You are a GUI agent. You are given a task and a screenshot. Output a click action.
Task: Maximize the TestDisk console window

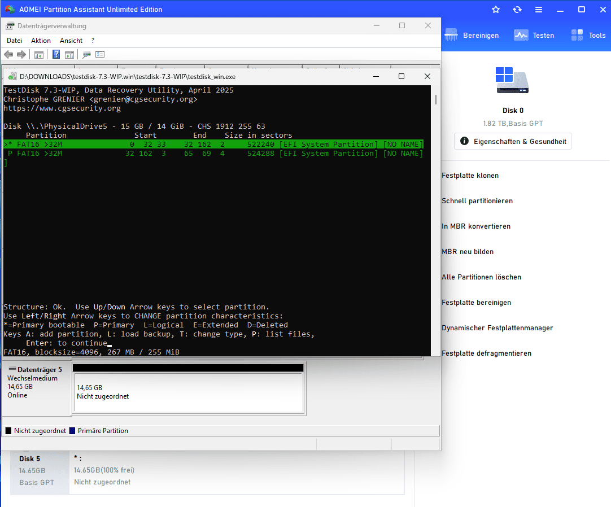(x=401, y=76)
